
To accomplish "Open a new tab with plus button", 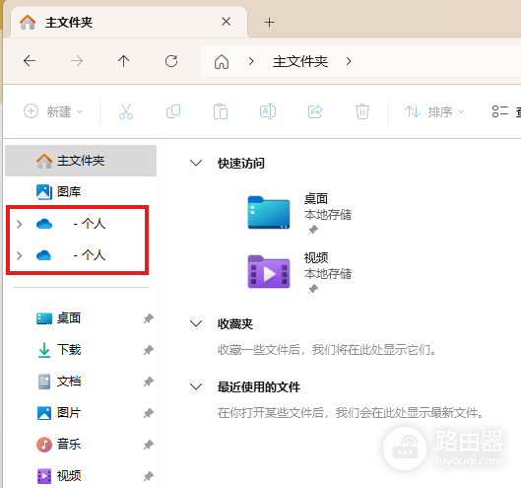I will 270,23.
